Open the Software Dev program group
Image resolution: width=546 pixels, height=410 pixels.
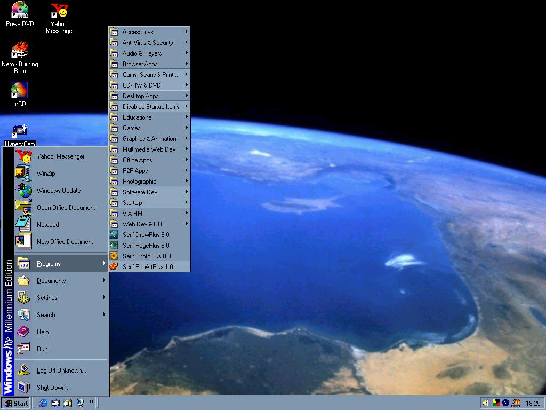tap(149, 192)
